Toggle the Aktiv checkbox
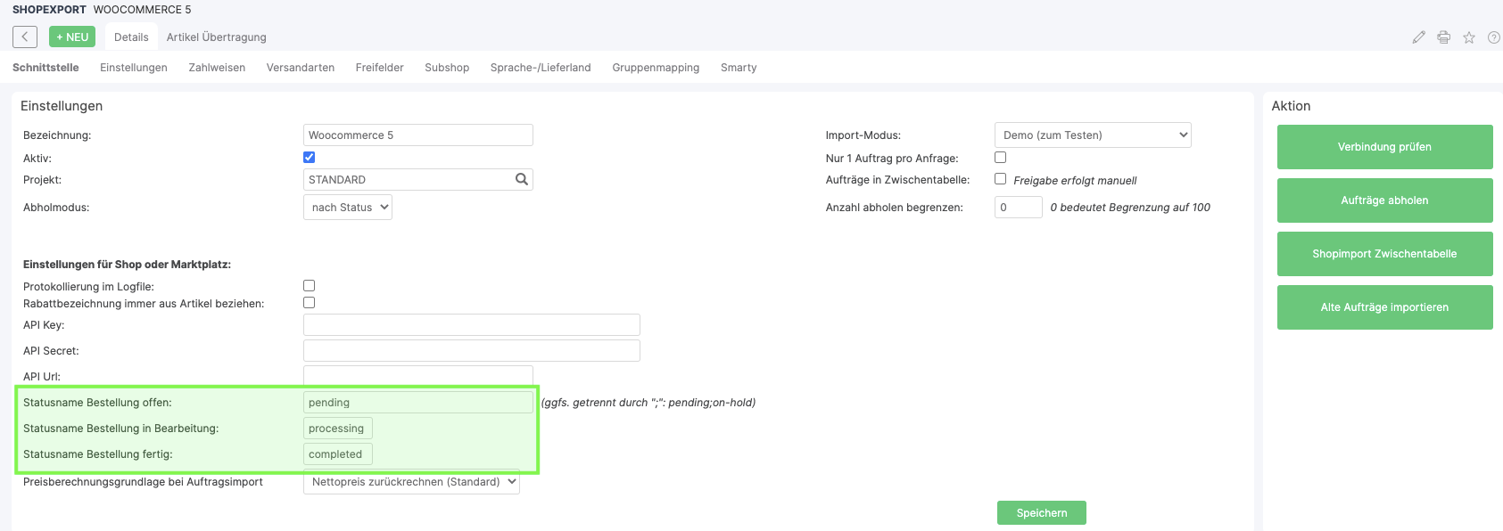This screenshot has height=531, width=1503. 309,157
